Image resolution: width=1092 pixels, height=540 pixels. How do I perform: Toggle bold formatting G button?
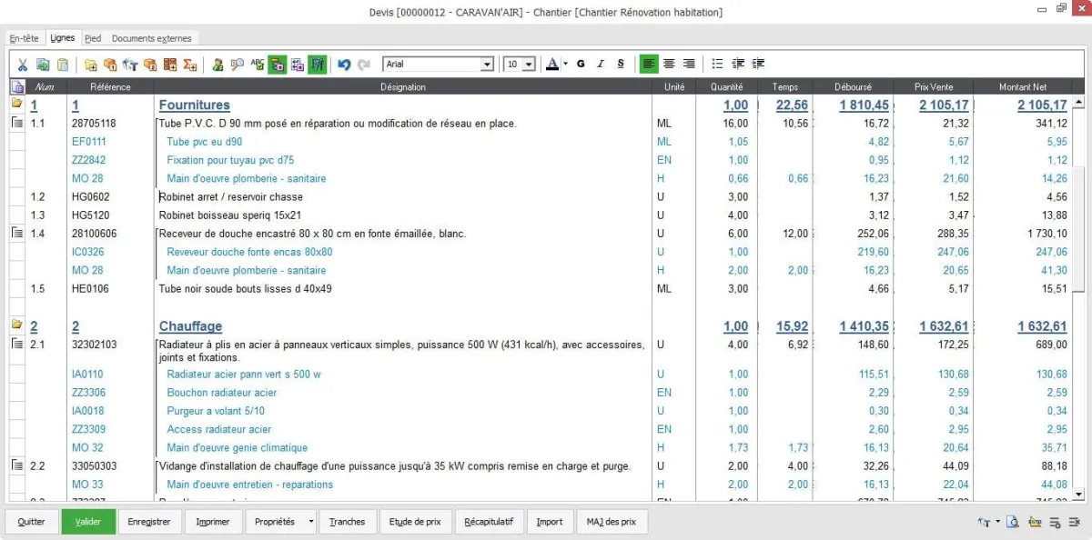[581, 64]
